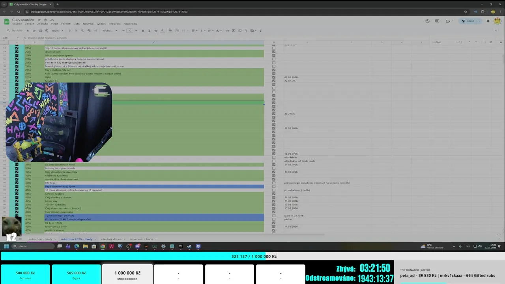The image size is (505, 284).
Task: Open the borders icon menu
Action: 177,31
